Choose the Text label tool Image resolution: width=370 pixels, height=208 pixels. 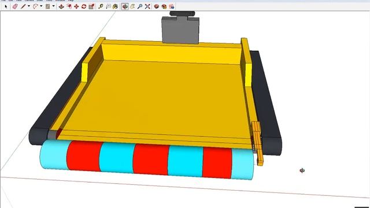108,6
